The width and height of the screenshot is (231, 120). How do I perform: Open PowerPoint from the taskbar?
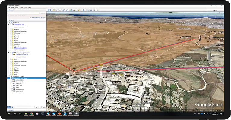(59, 113)
